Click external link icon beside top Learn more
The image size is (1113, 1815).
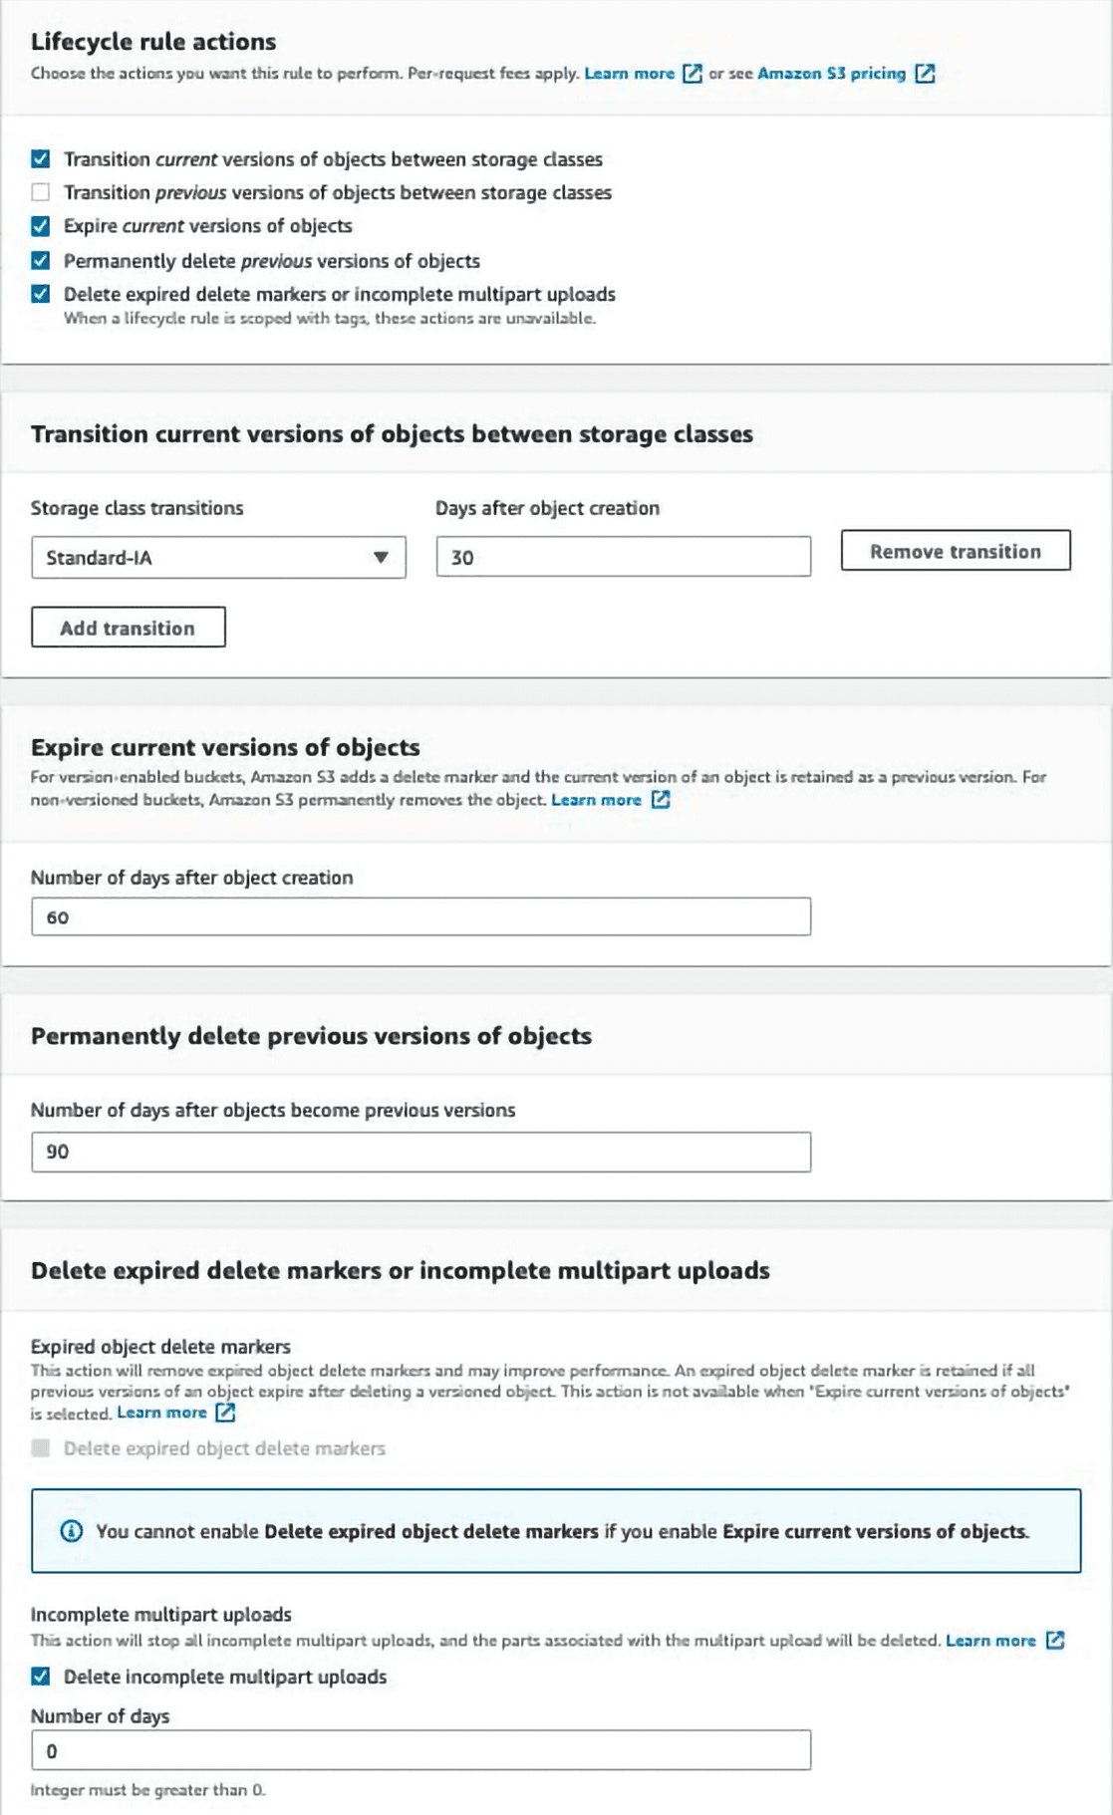[x=693, y=74]
